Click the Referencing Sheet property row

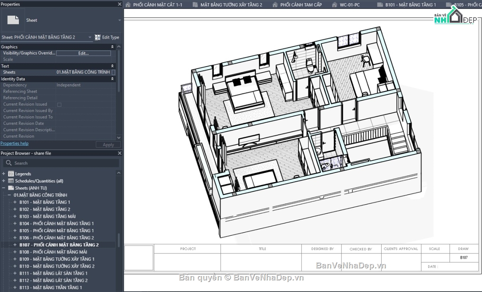pos(58,91)
